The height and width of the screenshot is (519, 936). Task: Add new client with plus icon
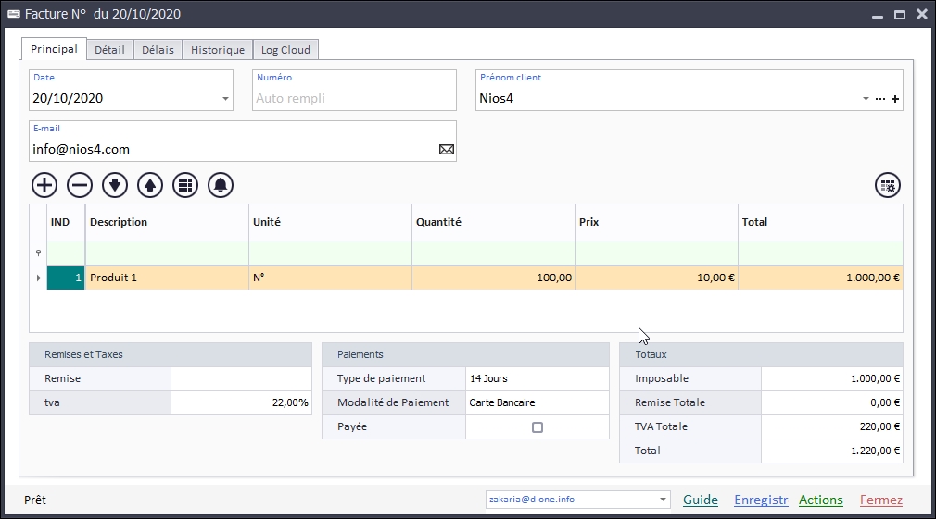895,99
